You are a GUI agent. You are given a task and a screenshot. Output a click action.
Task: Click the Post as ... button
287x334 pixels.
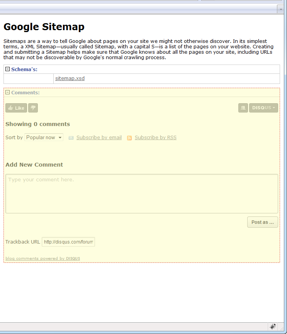[x=263, y=222]
